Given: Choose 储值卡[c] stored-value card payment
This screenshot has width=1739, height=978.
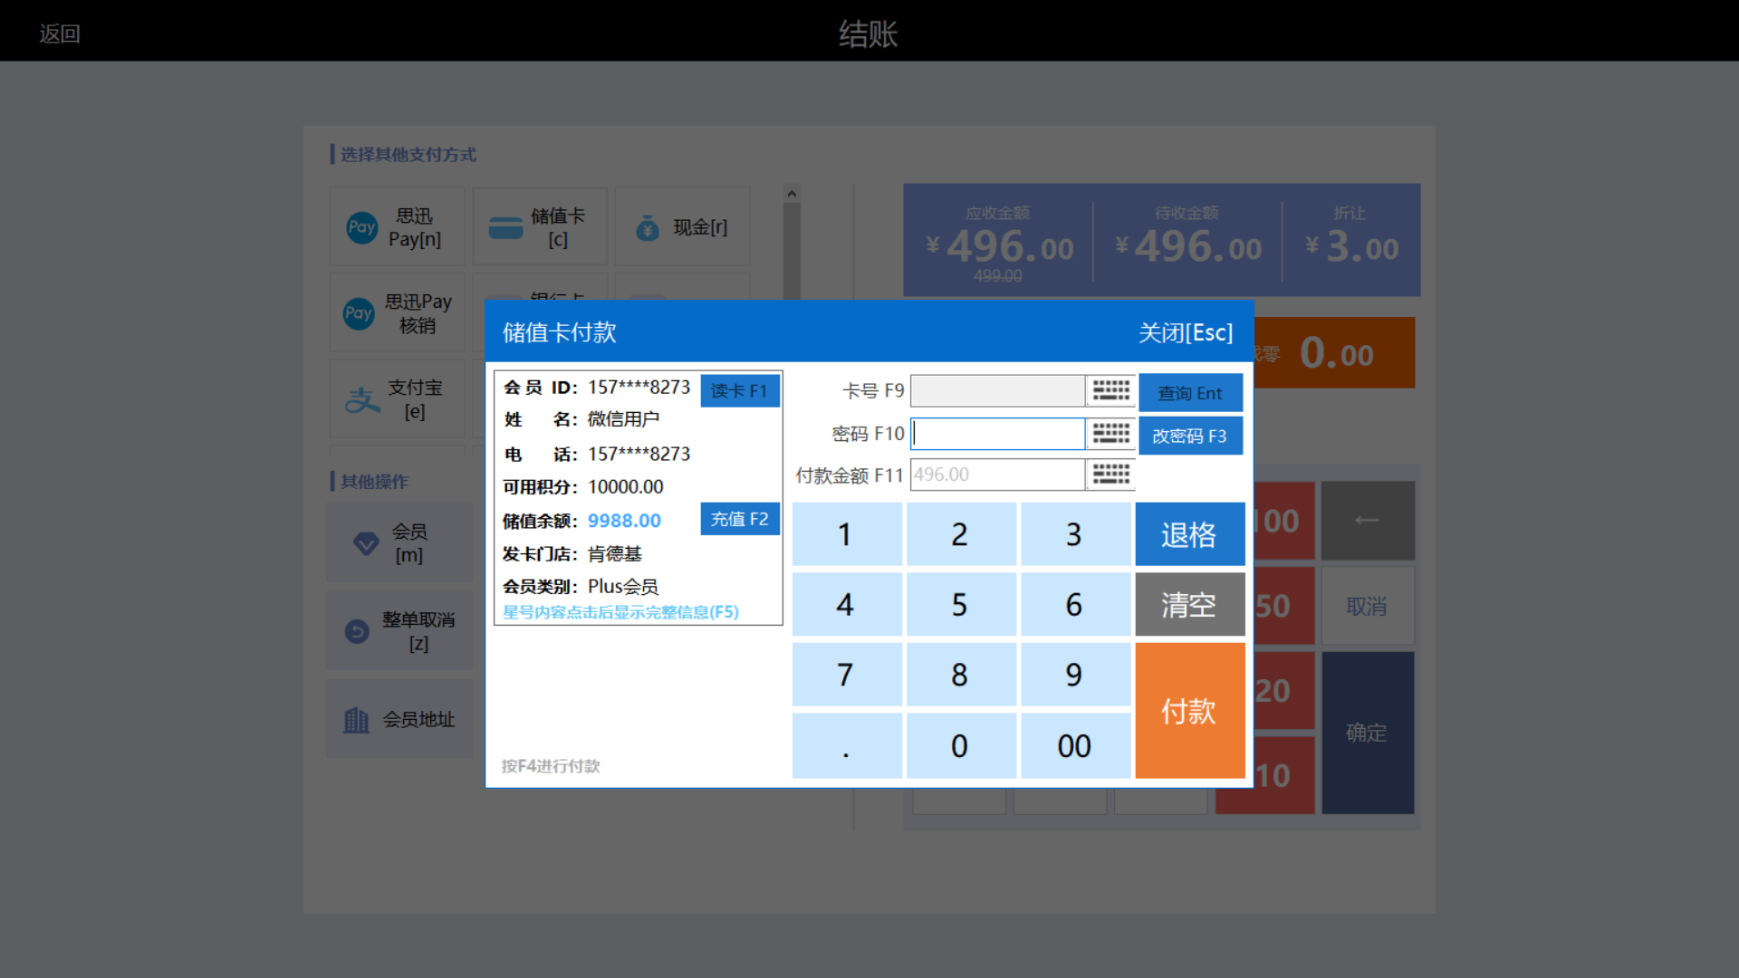Looking at the screenshot, I should click(x=540, y=227).
